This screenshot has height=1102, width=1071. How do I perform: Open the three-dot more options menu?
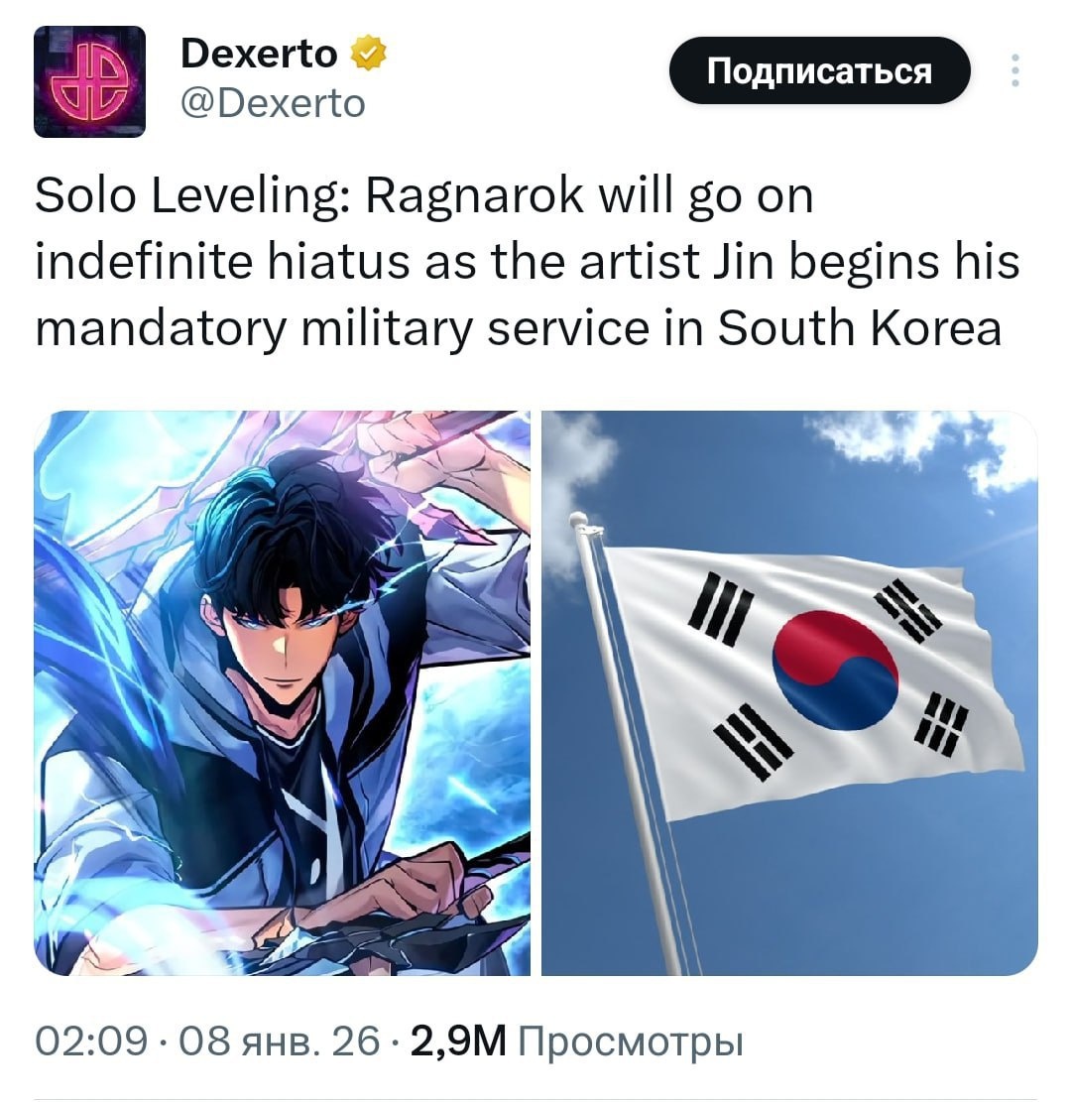point(1014,70)
